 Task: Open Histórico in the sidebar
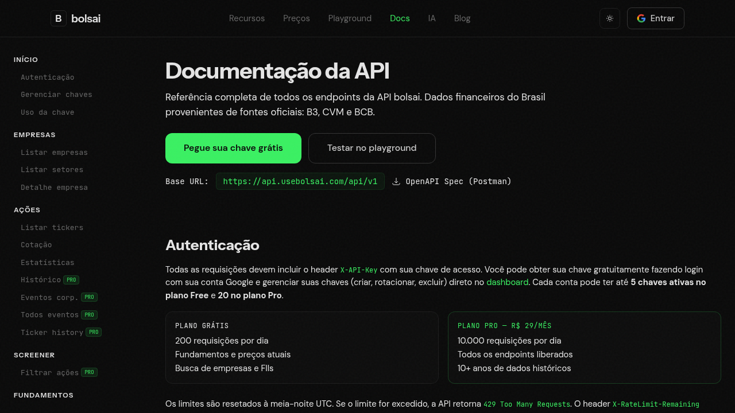[41, 280]
